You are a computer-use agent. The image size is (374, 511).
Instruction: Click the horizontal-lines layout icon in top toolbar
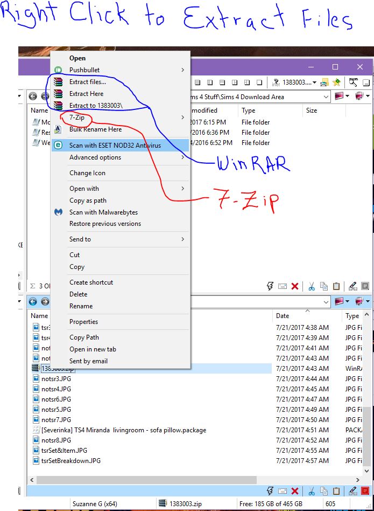[197, 82]
